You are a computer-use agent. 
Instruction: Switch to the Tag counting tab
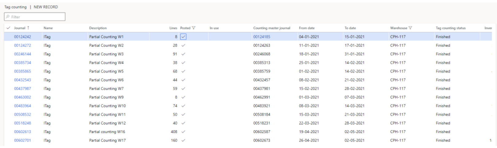coord(15,7)
